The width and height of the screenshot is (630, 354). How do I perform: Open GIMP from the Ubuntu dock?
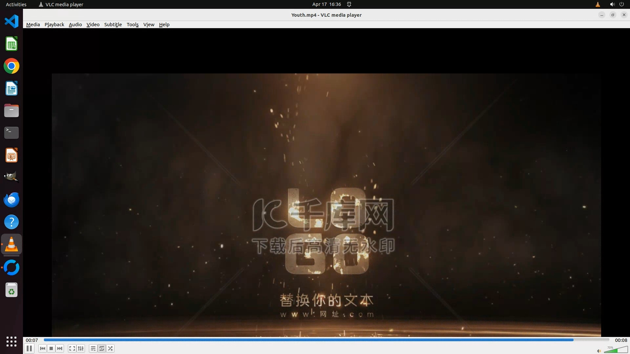click(x=11, y=177)
